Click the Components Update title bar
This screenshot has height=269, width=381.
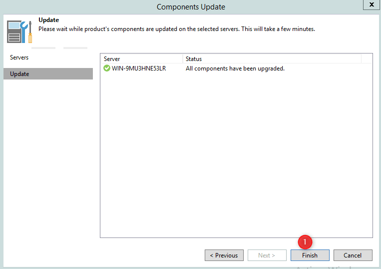[191, 7]
